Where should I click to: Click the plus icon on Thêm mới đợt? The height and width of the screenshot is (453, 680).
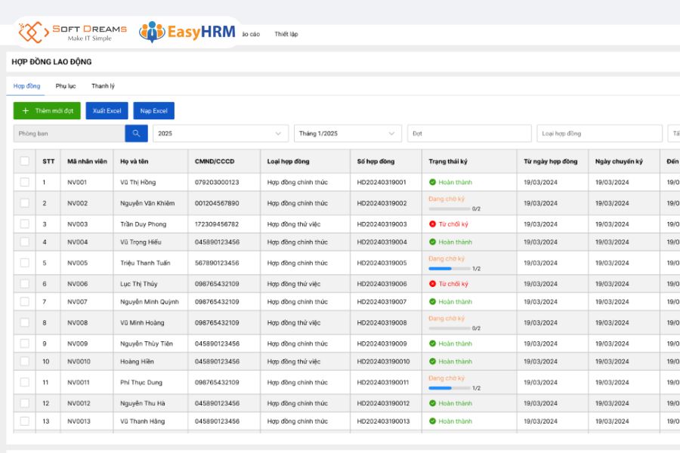pyautogui.click(x=26, y=111)
